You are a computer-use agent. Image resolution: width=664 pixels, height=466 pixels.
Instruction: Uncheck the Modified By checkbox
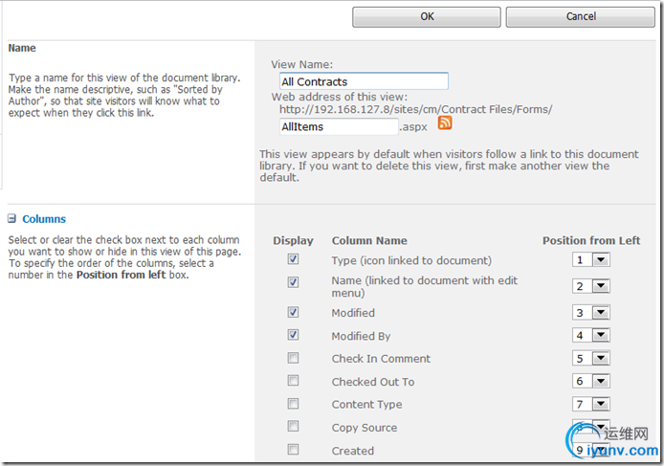point(293,335)
